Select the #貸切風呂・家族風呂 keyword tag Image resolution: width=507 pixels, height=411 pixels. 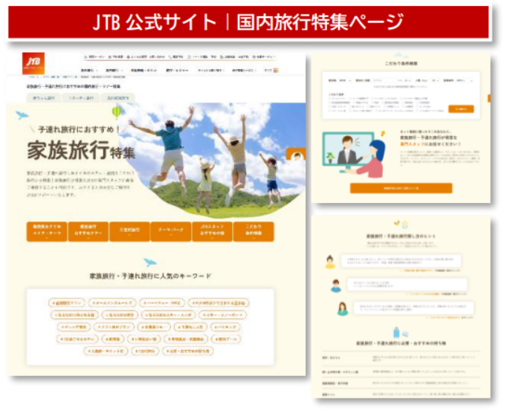[x=186, y=339]
